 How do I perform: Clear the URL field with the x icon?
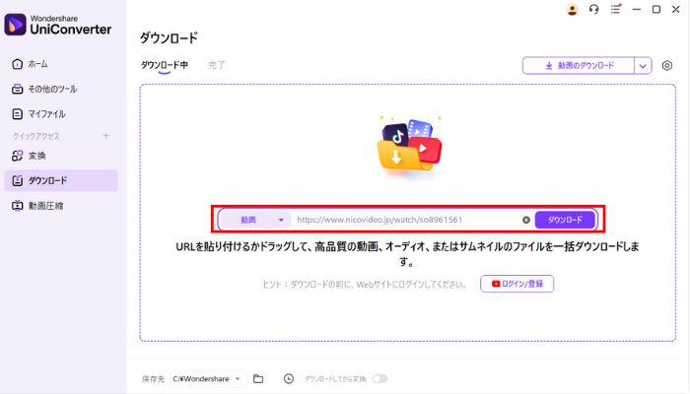click(x=525, y=220)
